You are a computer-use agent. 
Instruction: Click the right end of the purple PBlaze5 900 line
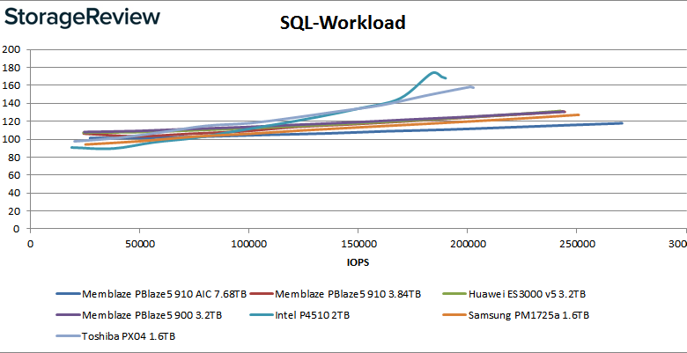pos(565,112)
